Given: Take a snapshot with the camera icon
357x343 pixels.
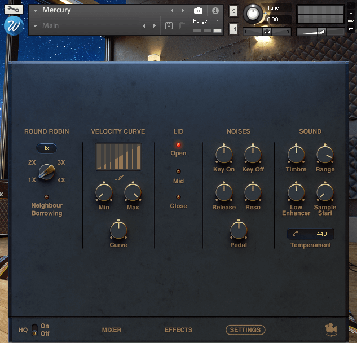Looking at the screenshot, I should (x=198, y=11).
